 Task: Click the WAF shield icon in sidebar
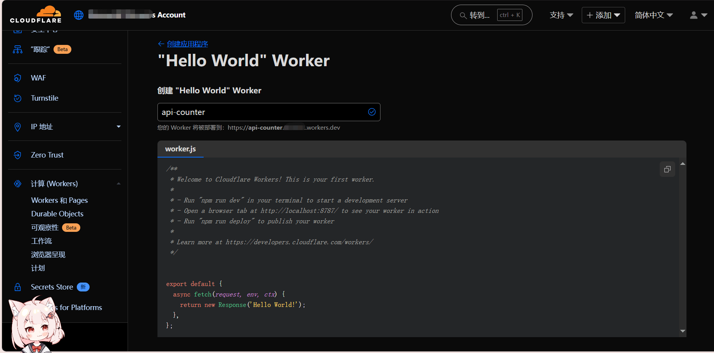click(x=17, y=78)
